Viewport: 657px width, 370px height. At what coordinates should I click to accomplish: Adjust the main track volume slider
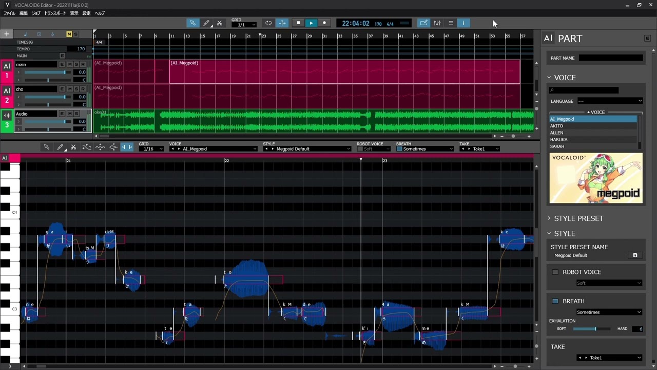(x=48, y=72)
